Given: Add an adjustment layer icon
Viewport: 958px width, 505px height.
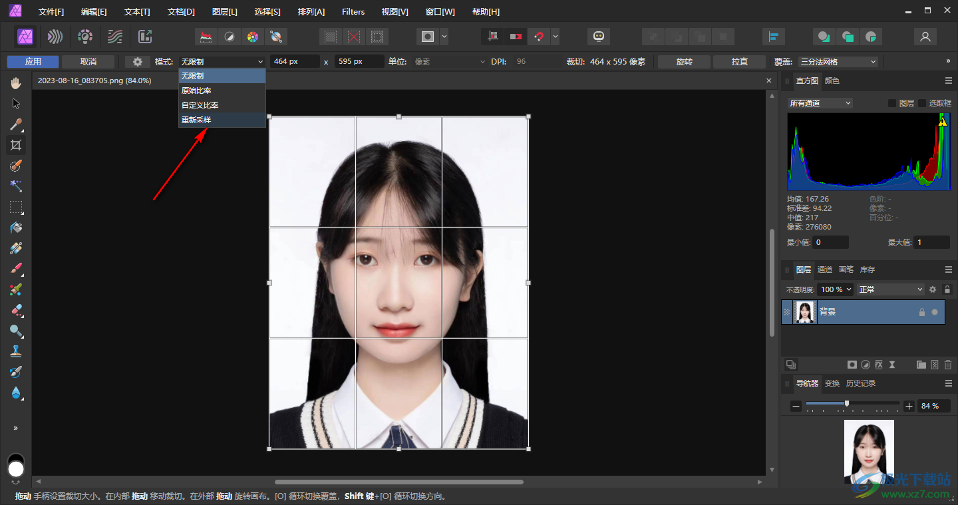Looking at the screenshot, I should [866, 365].
